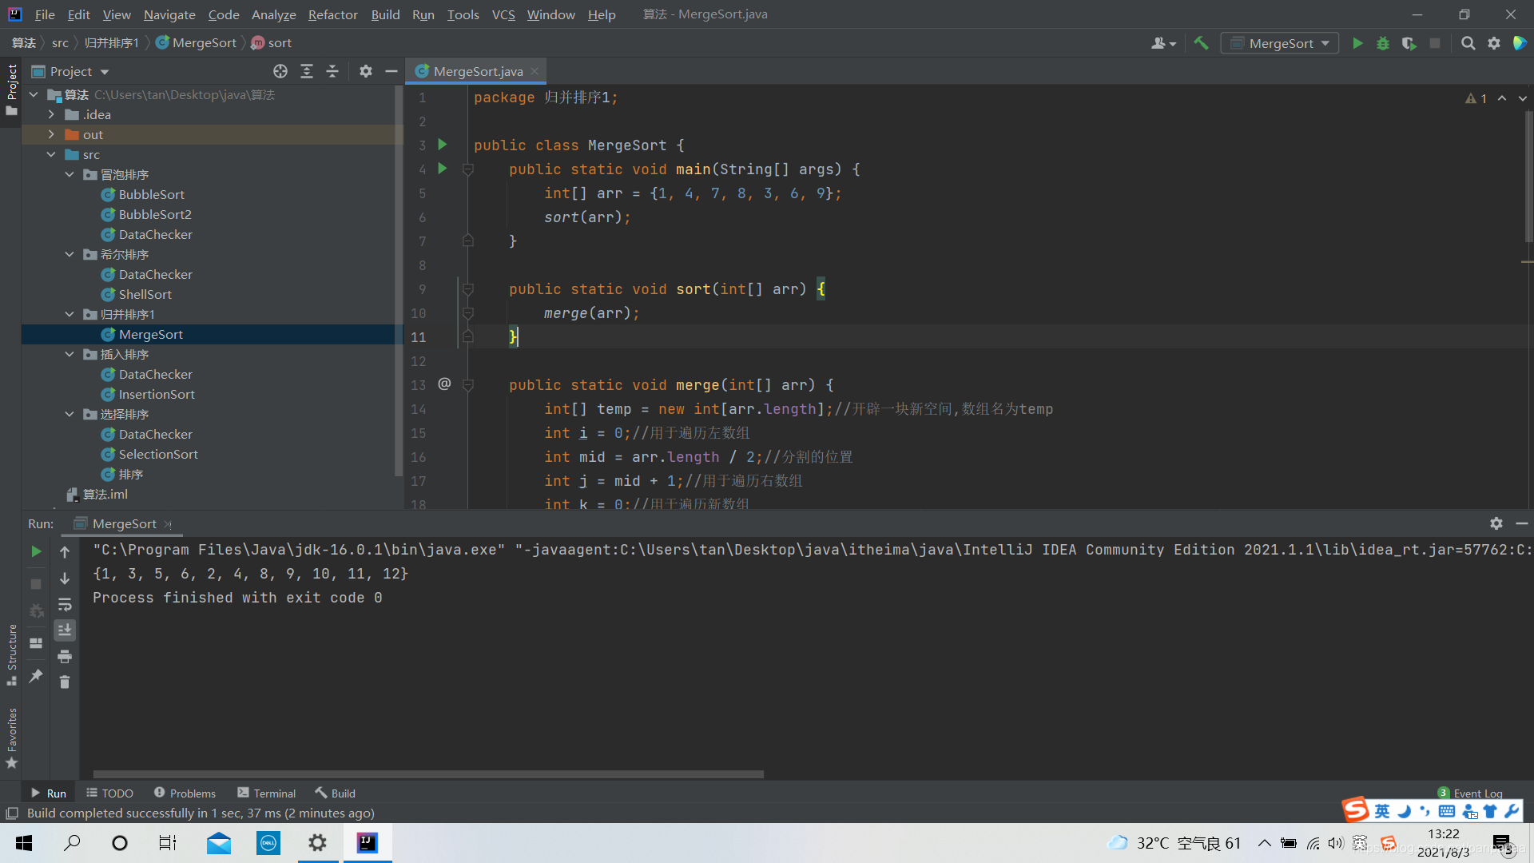Expand the .idea folder
The image size is (1534, 863).
click(x=51, y=114)
